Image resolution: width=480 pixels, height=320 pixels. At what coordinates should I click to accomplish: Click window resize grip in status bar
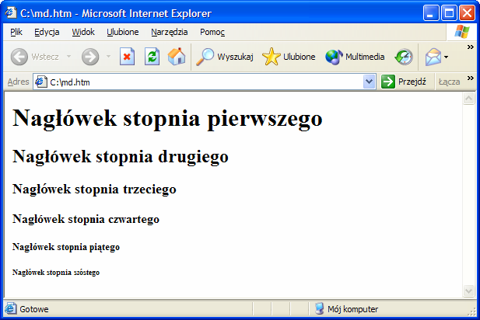[471, 311]
